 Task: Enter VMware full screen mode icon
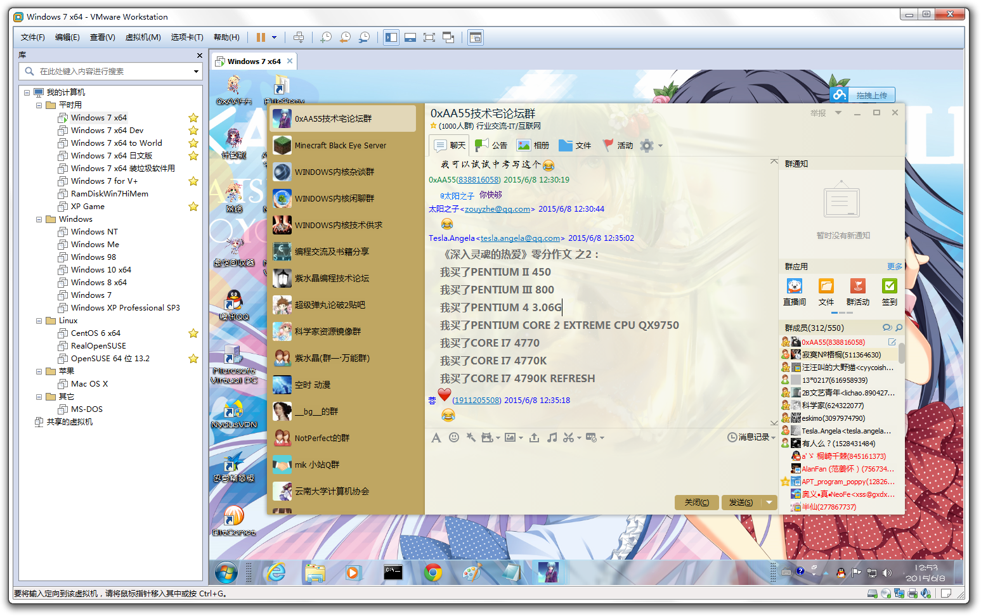tap(429, 37)
